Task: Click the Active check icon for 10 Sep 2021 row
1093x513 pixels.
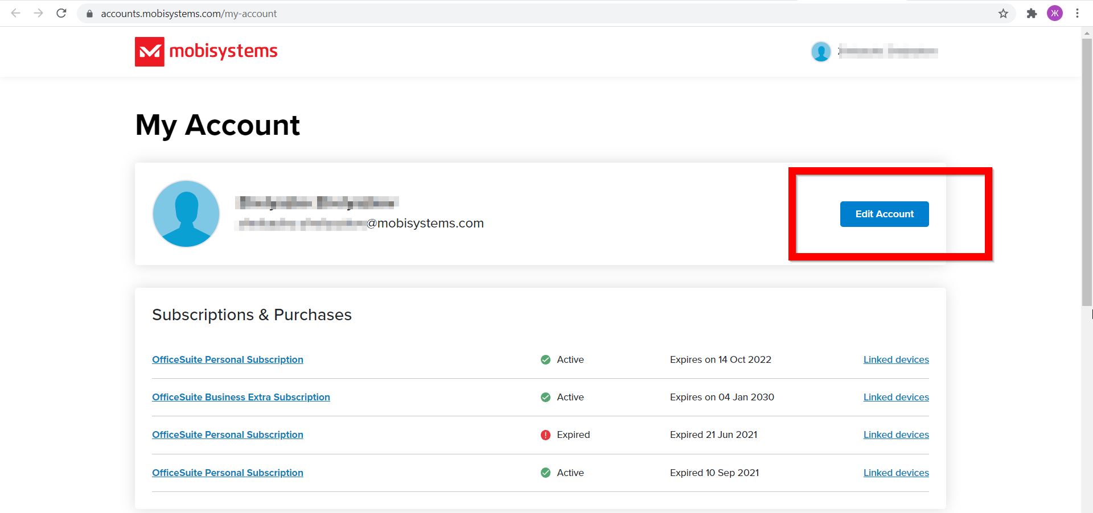Action: 545,473
